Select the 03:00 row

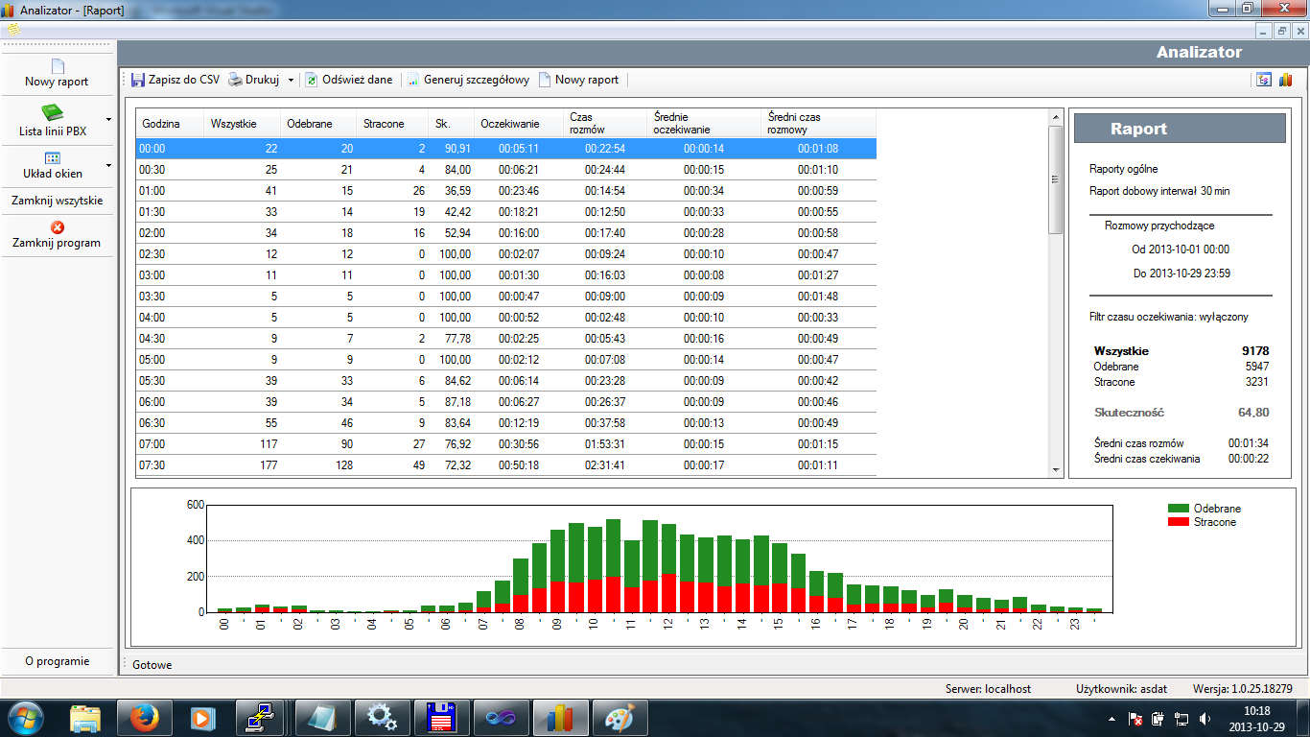[506, 275]
